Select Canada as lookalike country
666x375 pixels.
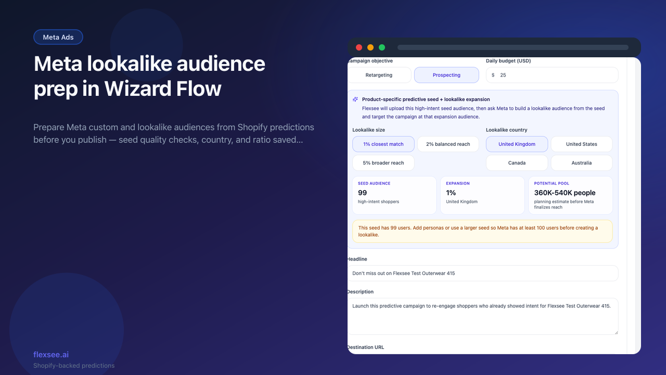click(x=517, y=163)
